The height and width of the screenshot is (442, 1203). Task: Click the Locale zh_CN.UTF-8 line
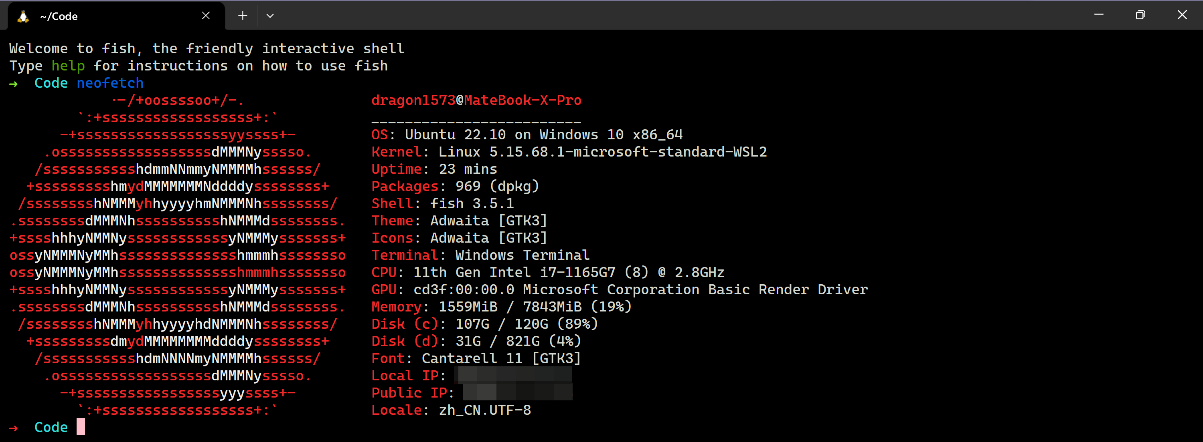coord(451,410)
